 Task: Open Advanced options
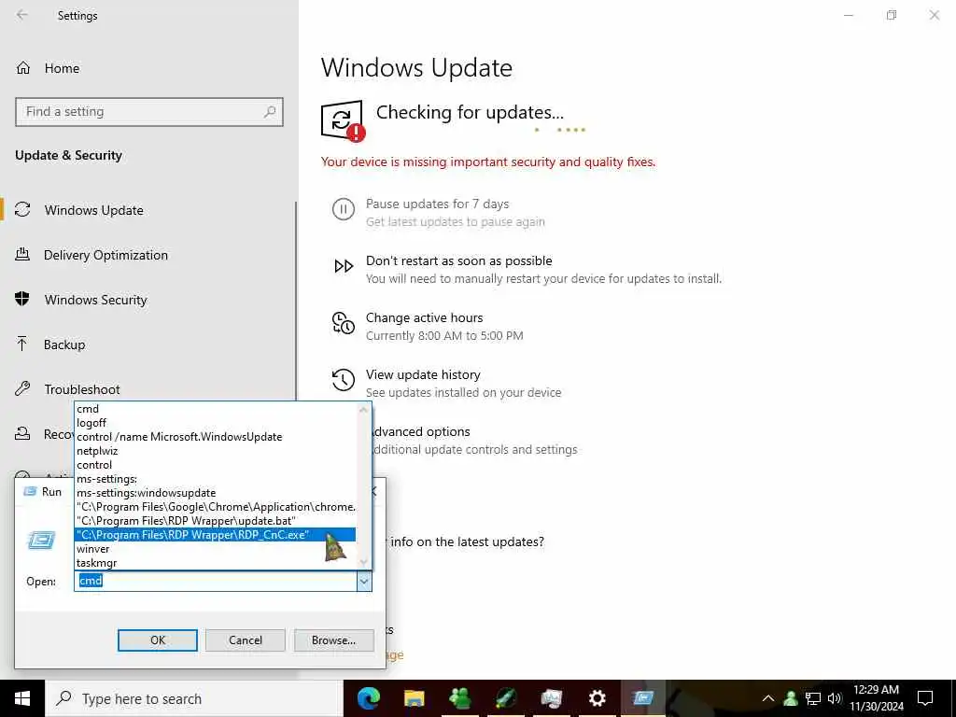(422, 431)
